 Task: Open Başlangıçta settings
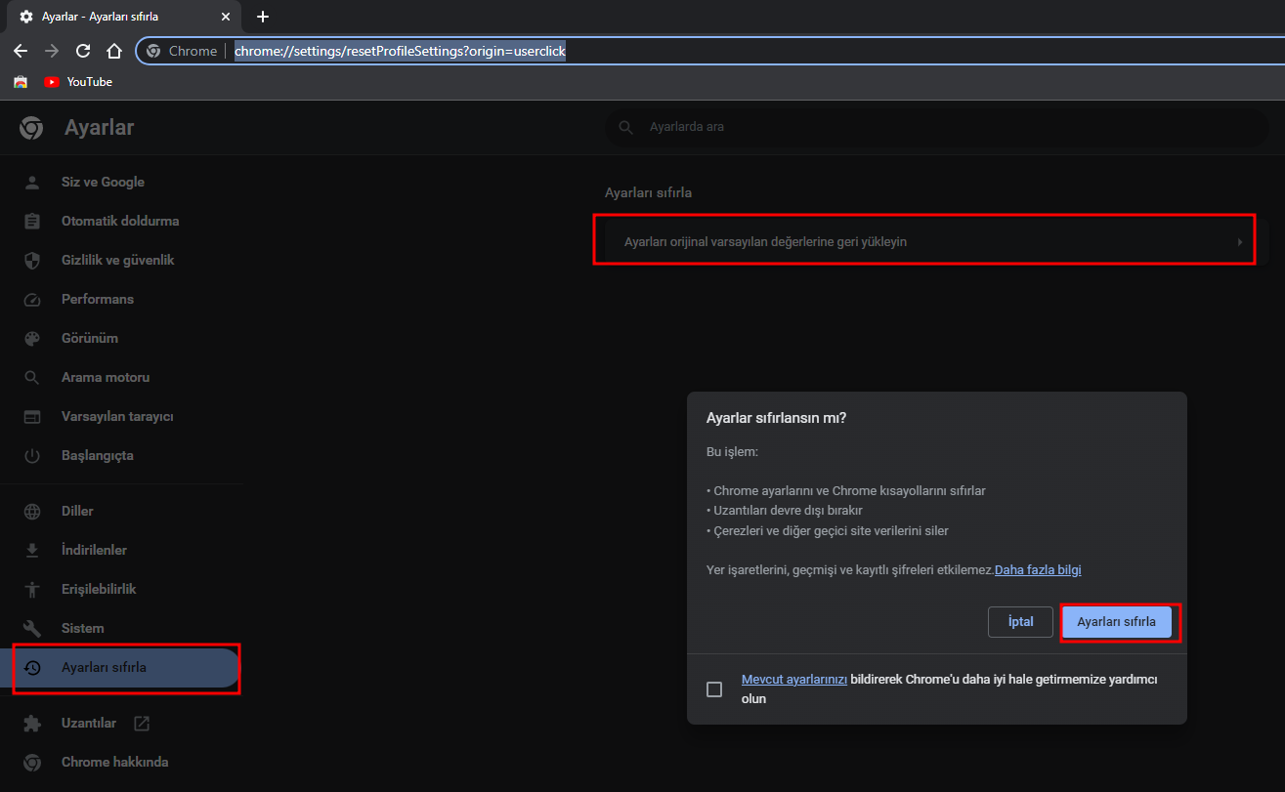98,455
